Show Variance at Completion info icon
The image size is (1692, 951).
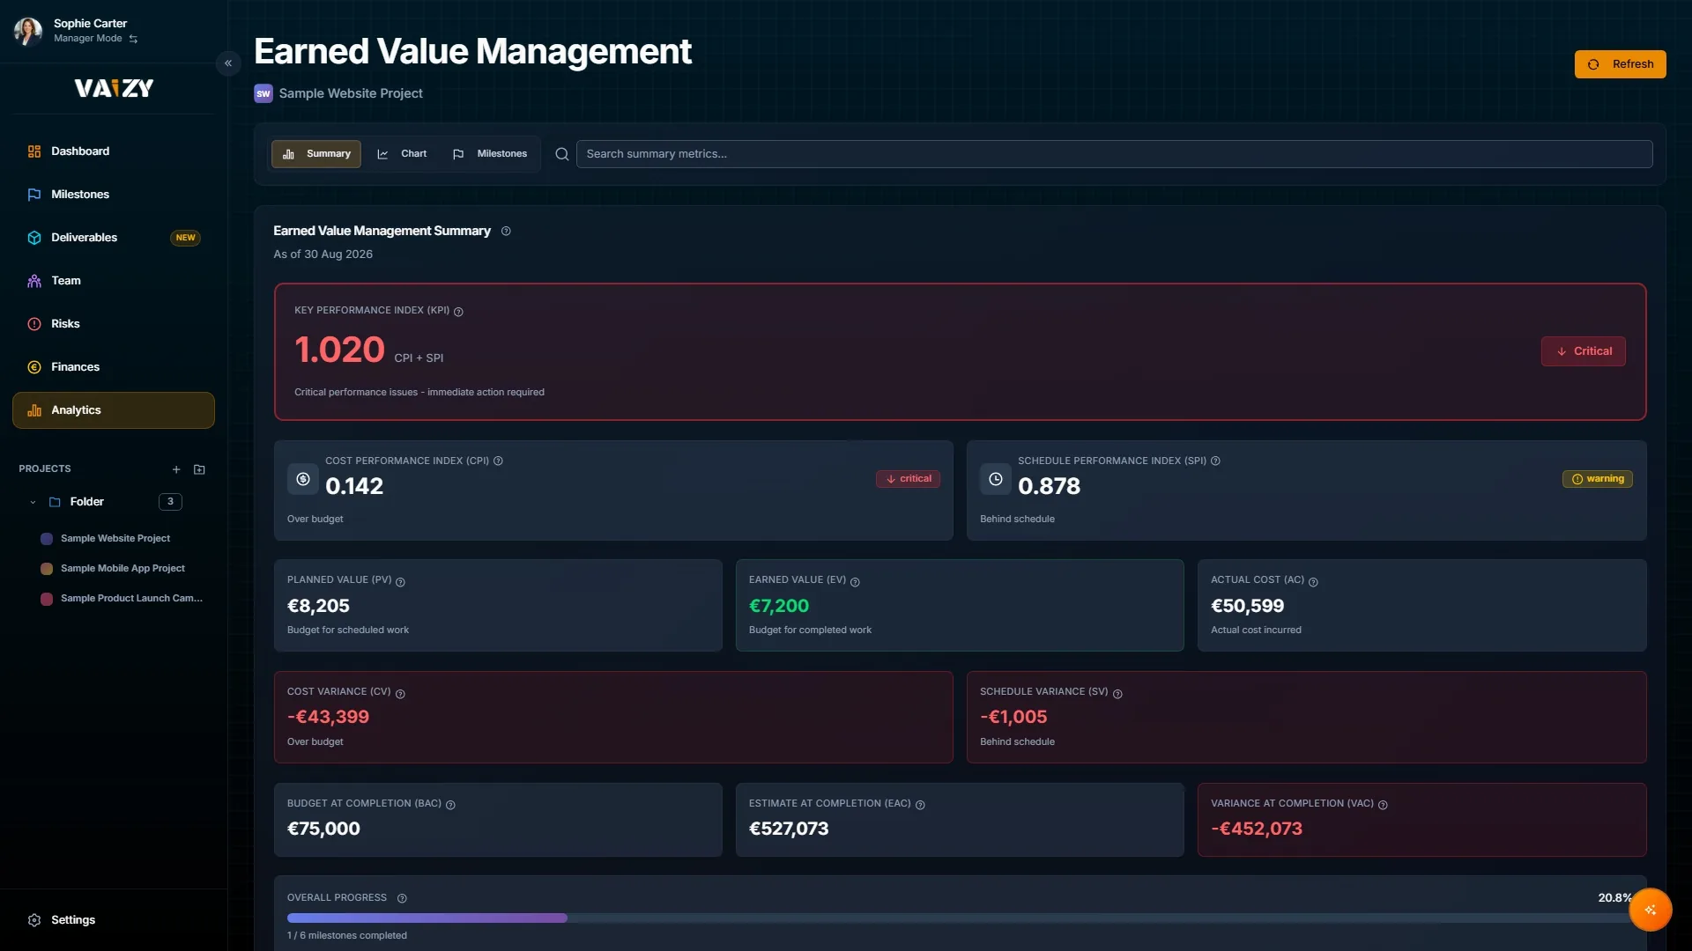pos(1383,805)
